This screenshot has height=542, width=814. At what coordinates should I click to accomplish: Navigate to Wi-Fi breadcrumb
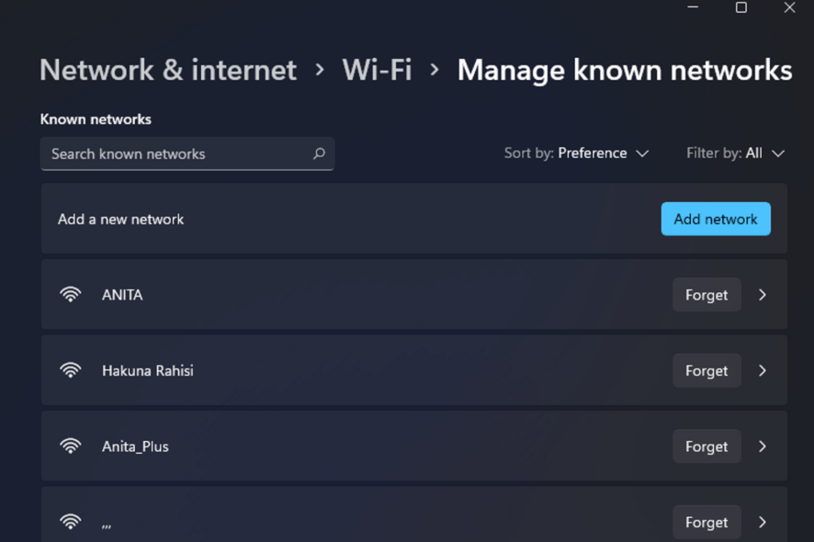pyautogui.click(x=377, y=70)
